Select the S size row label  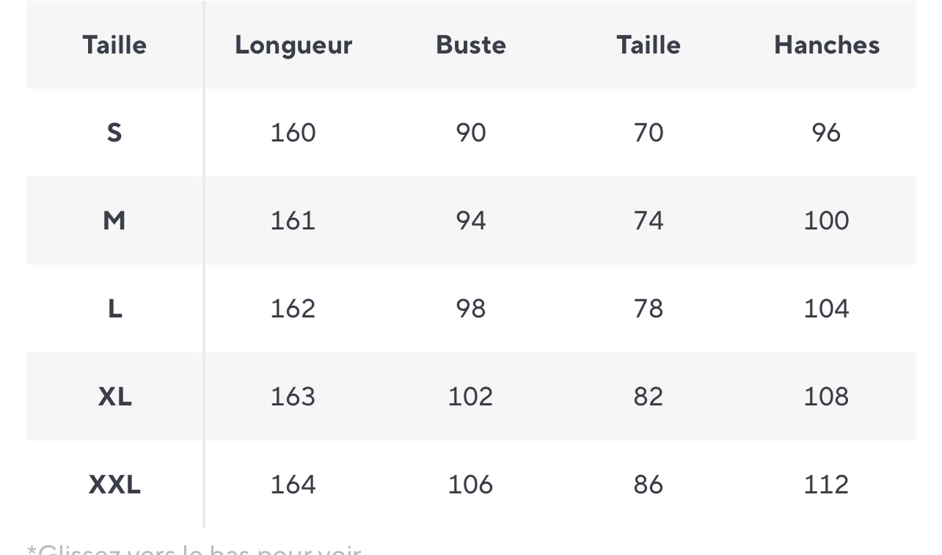(x=114, y=133)
